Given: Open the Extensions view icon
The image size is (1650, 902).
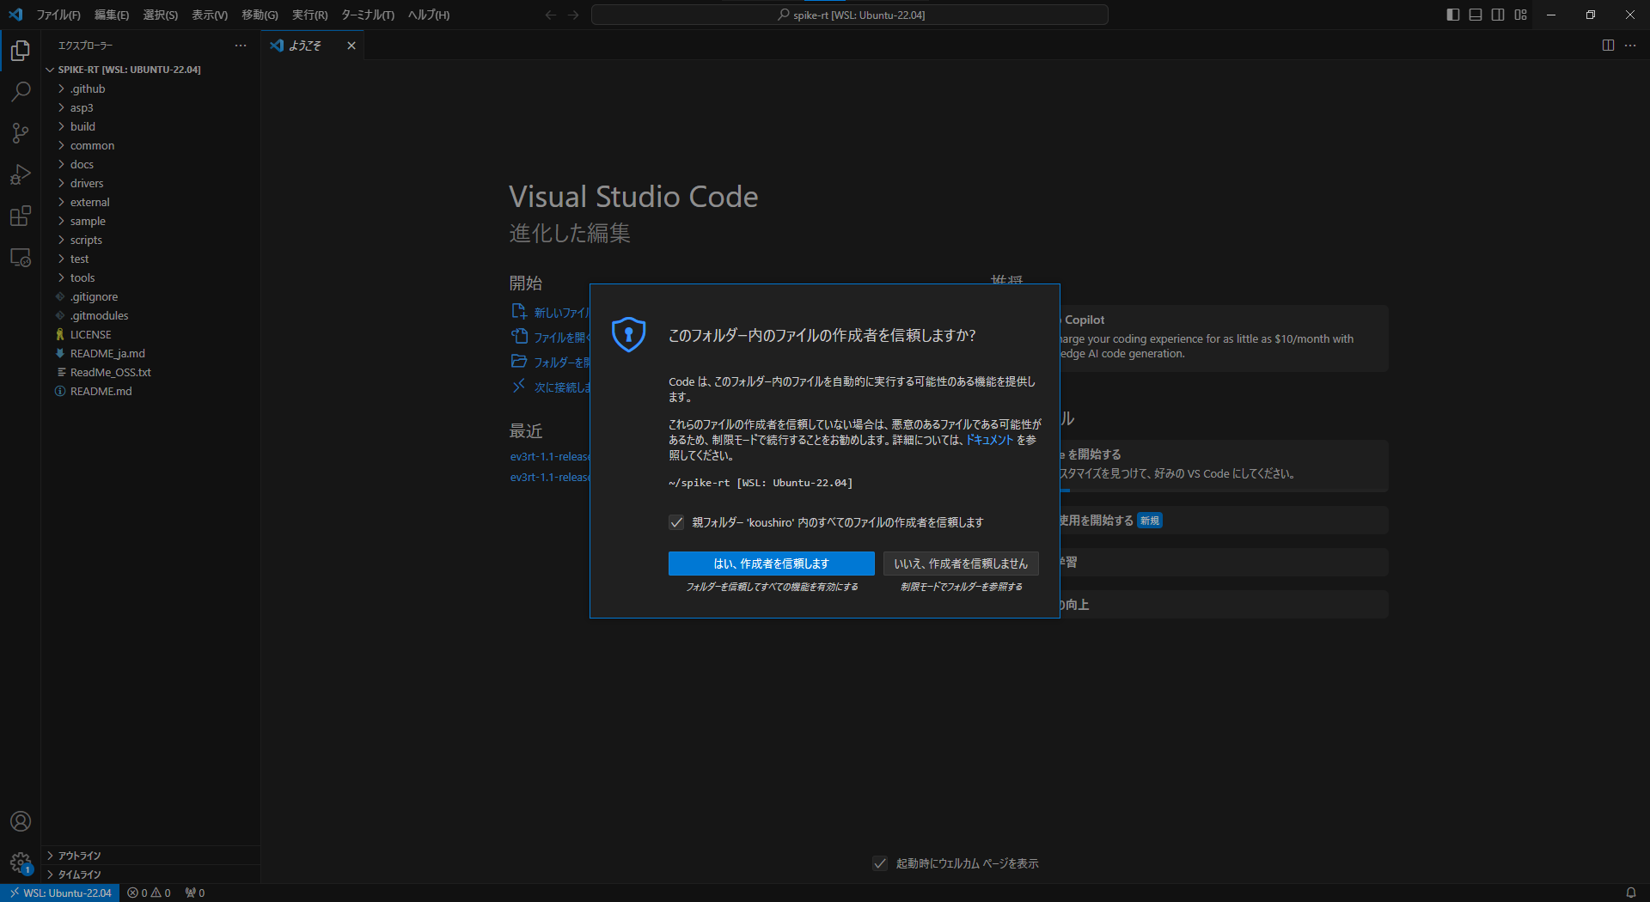Looking at the screenshot, I should pos(20,216).
